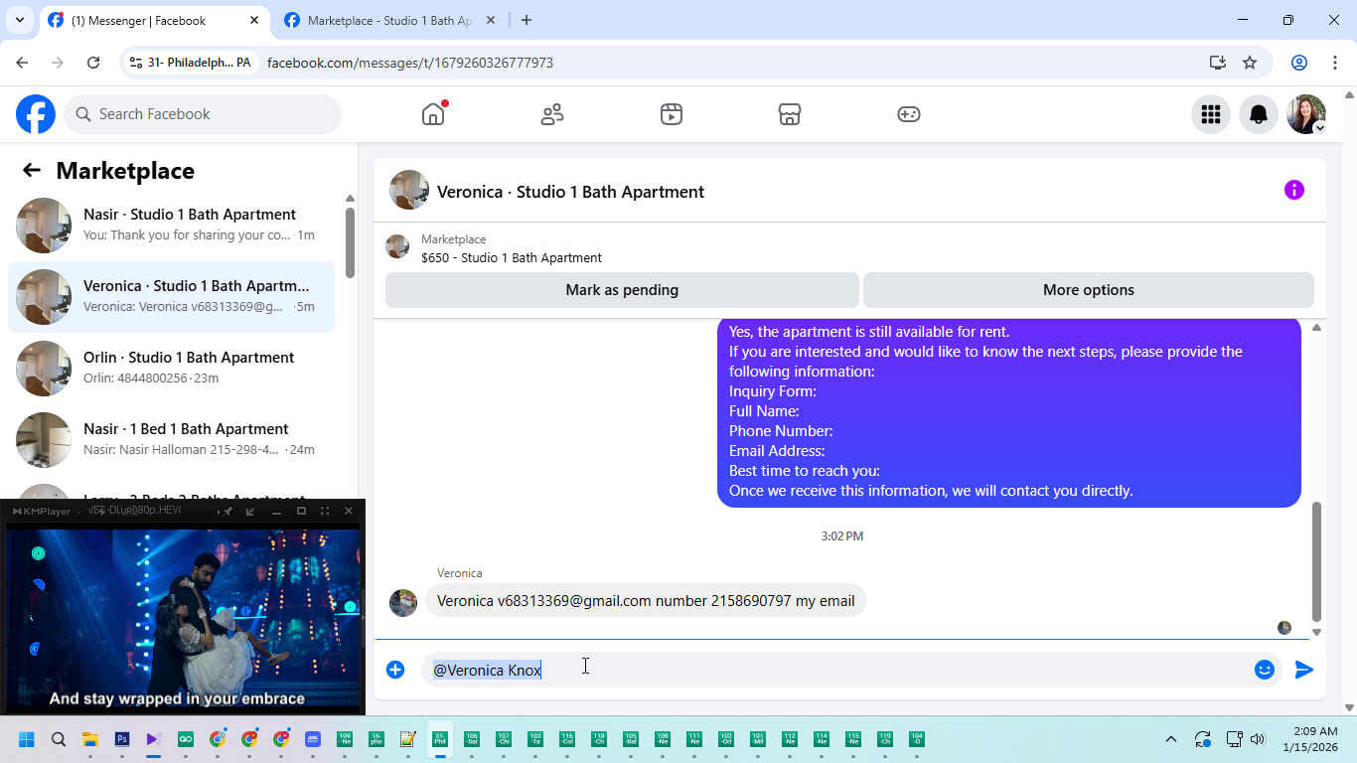
Task: Open the 31-Phil taskbar Chrome window
Action: tap(440, 739)
